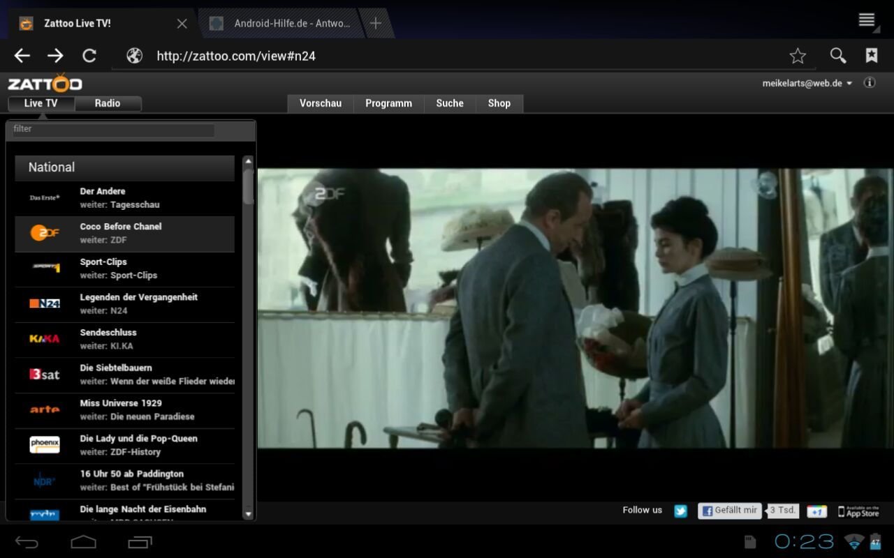Click the globe icon beside the URL
Image resolution: width=894 pixels, height=558 pixels.
(135, 56)
